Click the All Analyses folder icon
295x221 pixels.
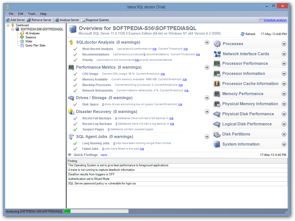[22, 33]
